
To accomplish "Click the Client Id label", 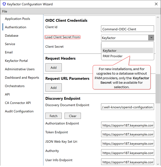I will [51, 27].
